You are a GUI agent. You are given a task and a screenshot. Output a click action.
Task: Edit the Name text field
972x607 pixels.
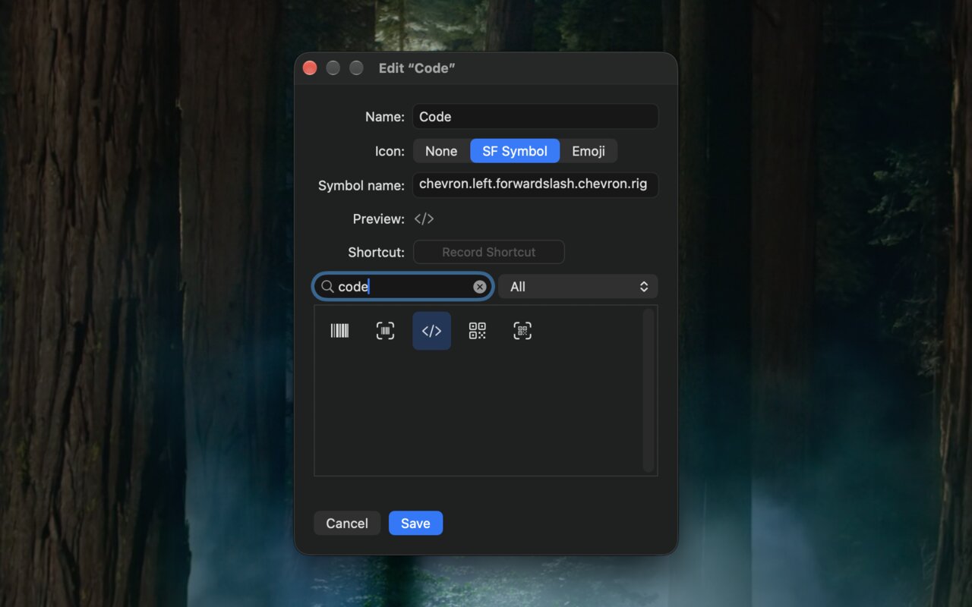click(x=535, y=117)
